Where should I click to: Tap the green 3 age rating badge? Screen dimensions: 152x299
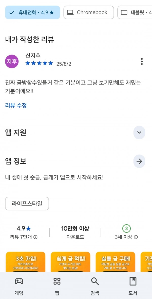(126, 228)
